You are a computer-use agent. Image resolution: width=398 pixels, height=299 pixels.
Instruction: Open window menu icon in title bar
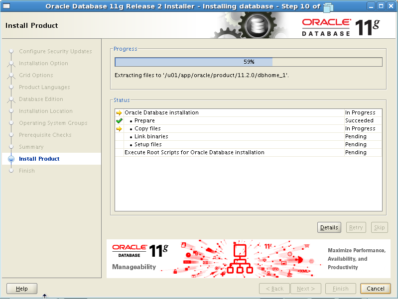click(x=6, y=6)
